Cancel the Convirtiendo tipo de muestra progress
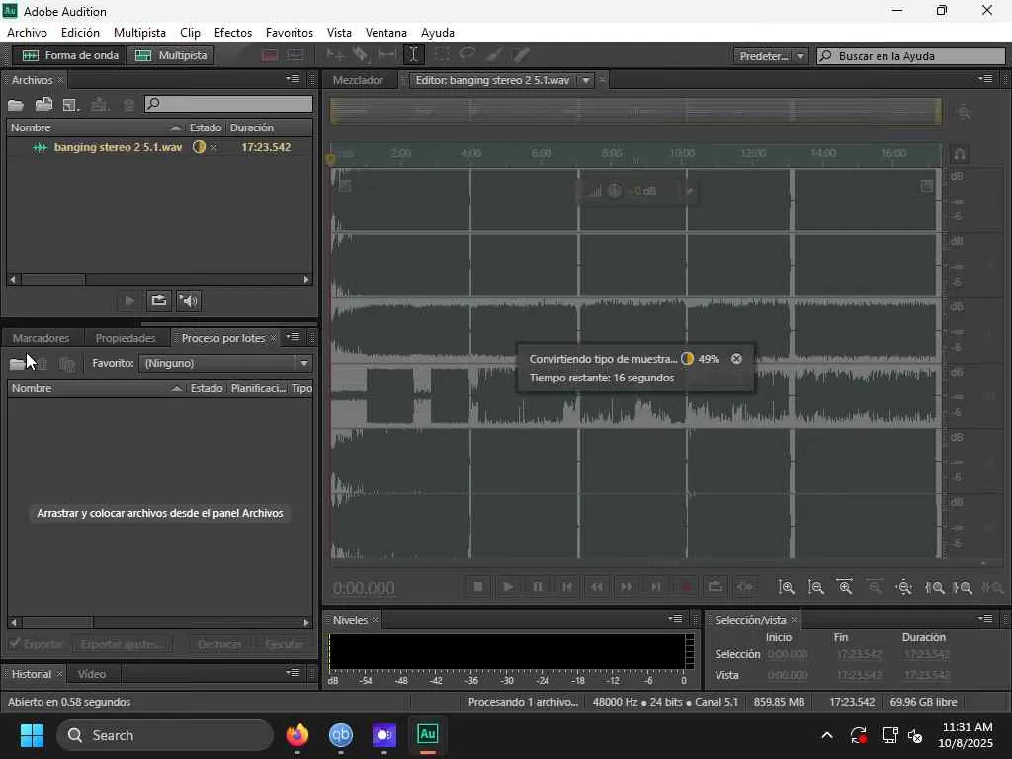Screen dimensions: 1012x759 coord(736,359)
